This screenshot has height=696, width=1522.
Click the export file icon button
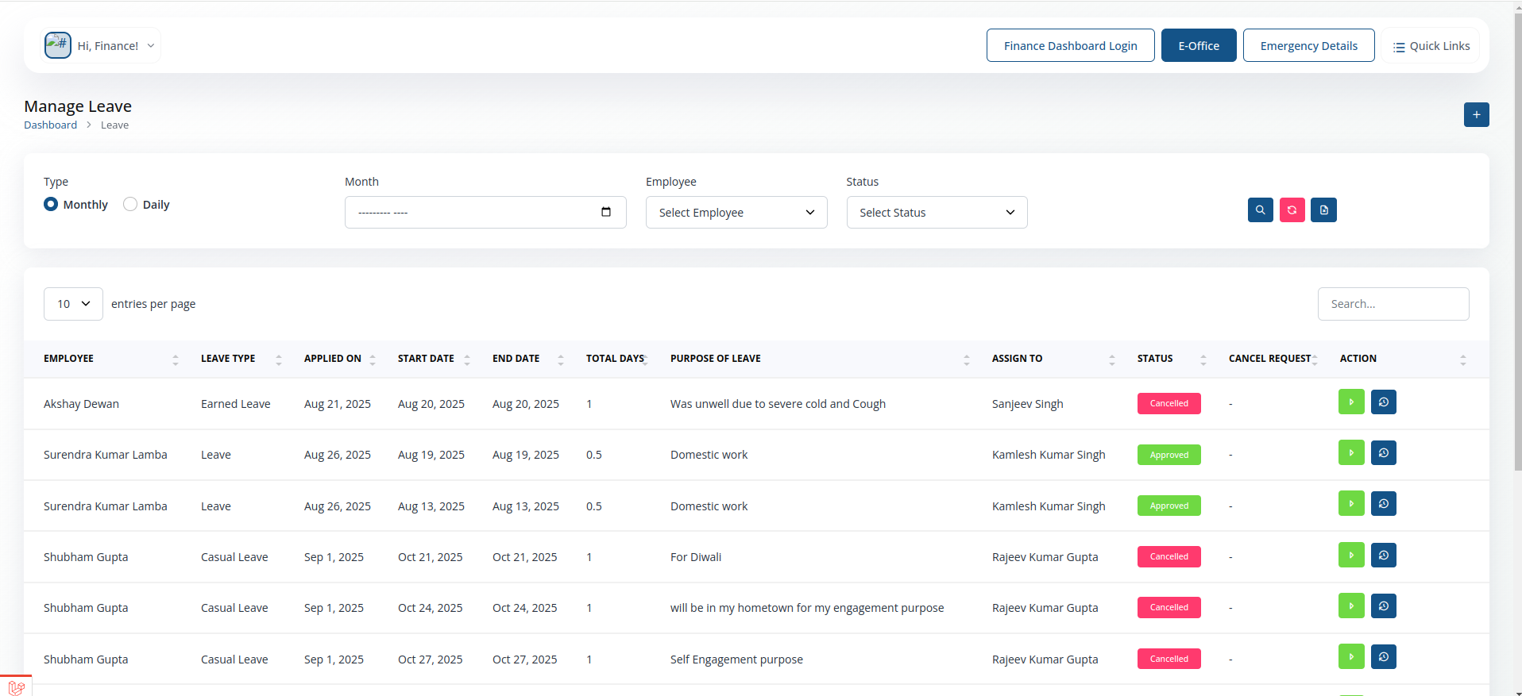tap(1323, 210)
